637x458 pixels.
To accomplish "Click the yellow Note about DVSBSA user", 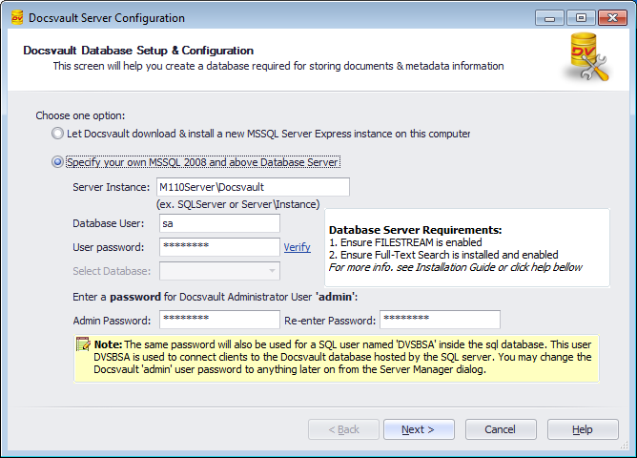I will coord(337,358).
